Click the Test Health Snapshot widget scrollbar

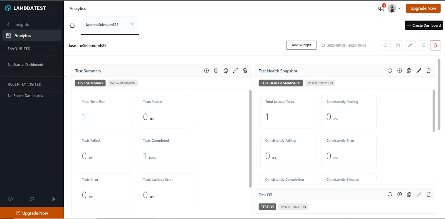tap(434, 110)
